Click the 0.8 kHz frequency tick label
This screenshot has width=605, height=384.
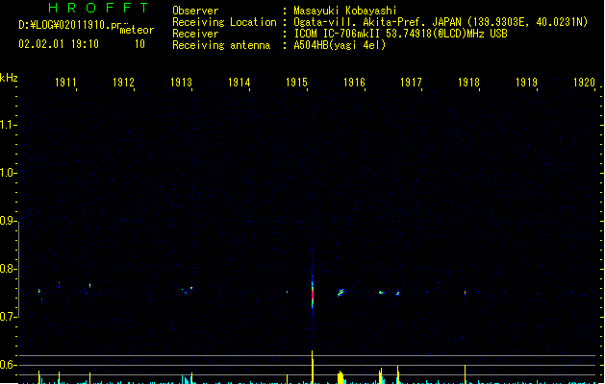[7, 269]
